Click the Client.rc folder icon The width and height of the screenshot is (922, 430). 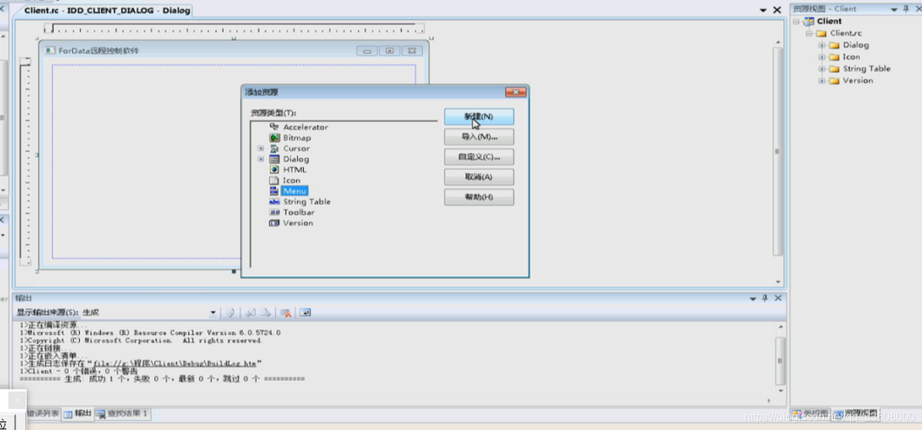click(822, 33)
